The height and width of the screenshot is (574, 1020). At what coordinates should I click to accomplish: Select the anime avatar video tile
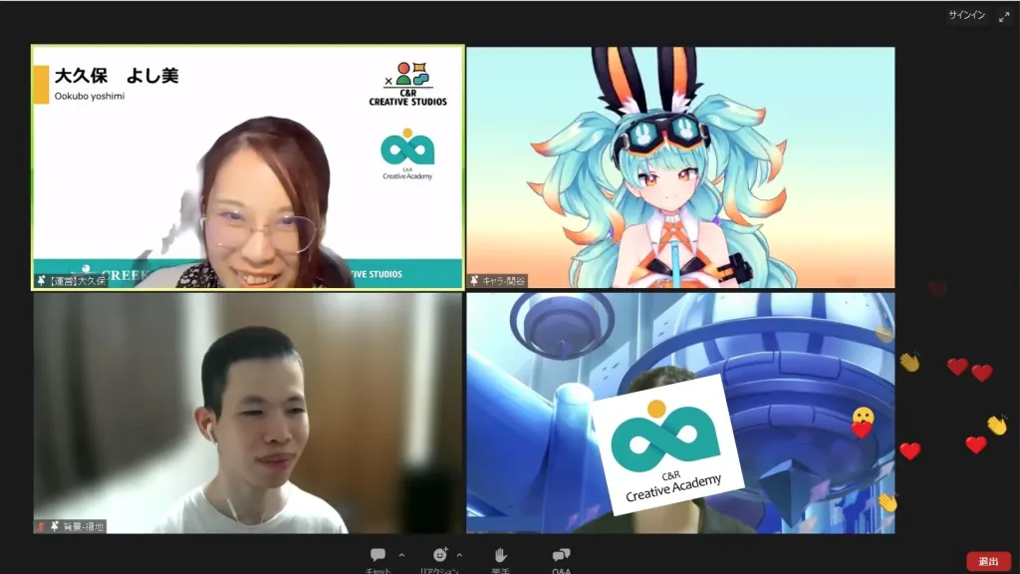point(680,167)
